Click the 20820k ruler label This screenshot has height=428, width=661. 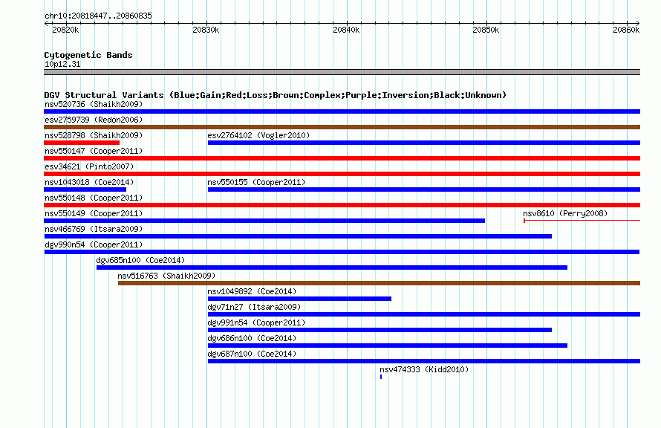65,30
